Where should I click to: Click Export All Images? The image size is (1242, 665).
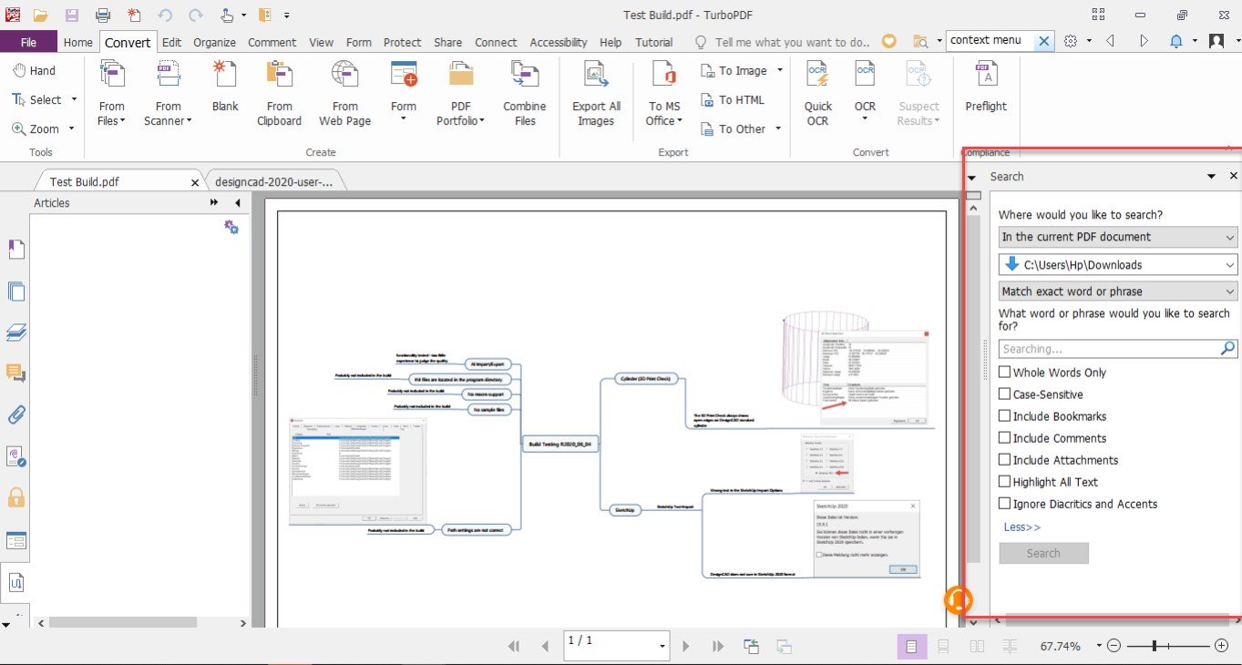pyautogui.click(x=596, y=94)
